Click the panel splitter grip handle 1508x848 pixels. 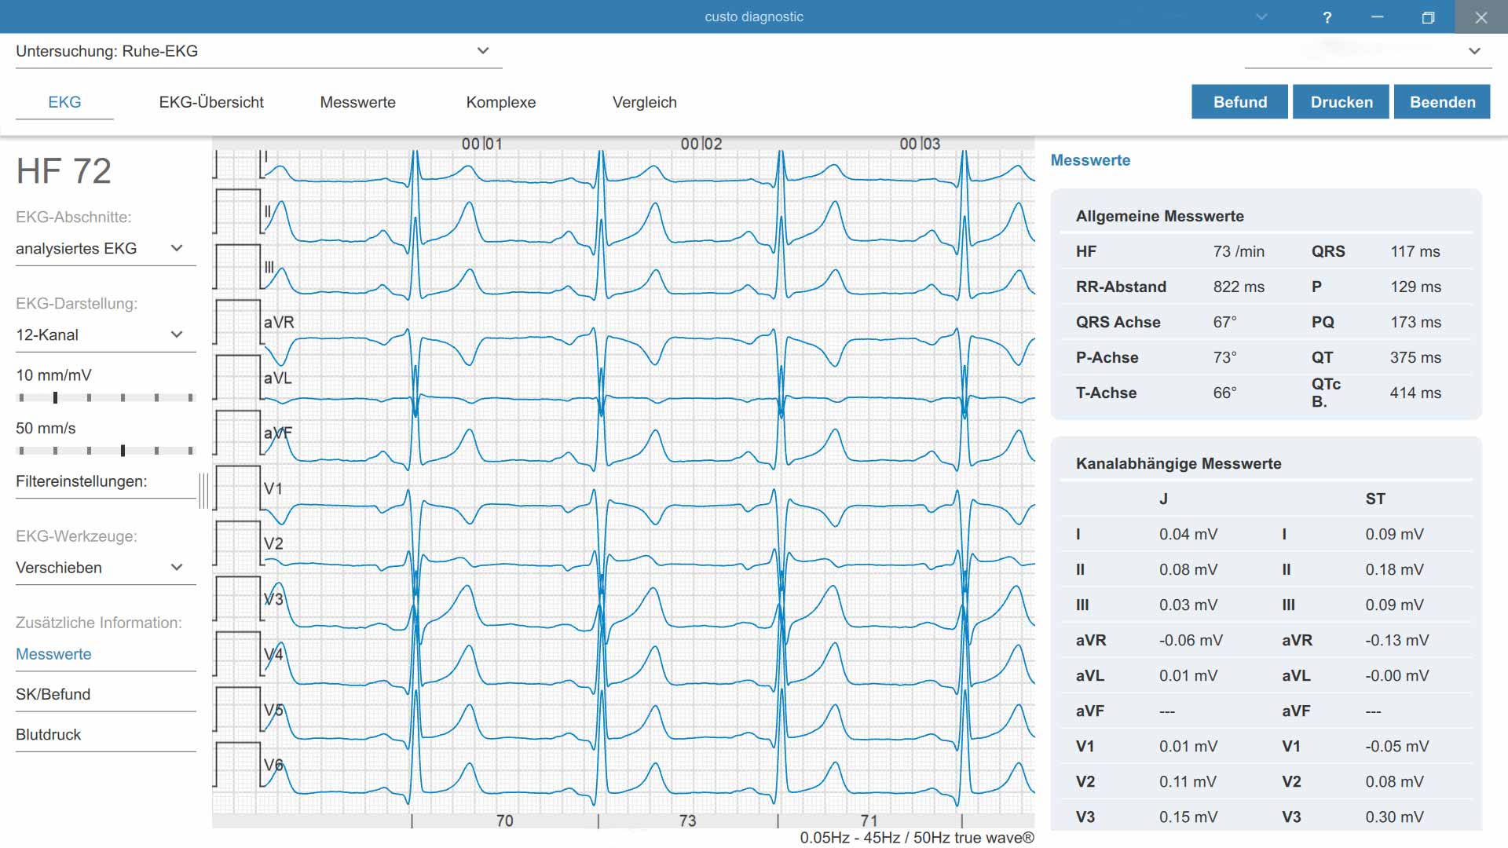(203, 491)
